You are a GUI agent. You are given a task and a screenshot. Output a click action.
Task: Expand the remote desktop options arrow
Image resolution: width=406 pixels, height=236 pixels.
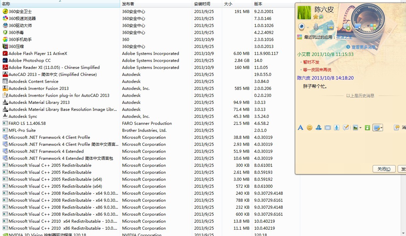tap(364, 27)
